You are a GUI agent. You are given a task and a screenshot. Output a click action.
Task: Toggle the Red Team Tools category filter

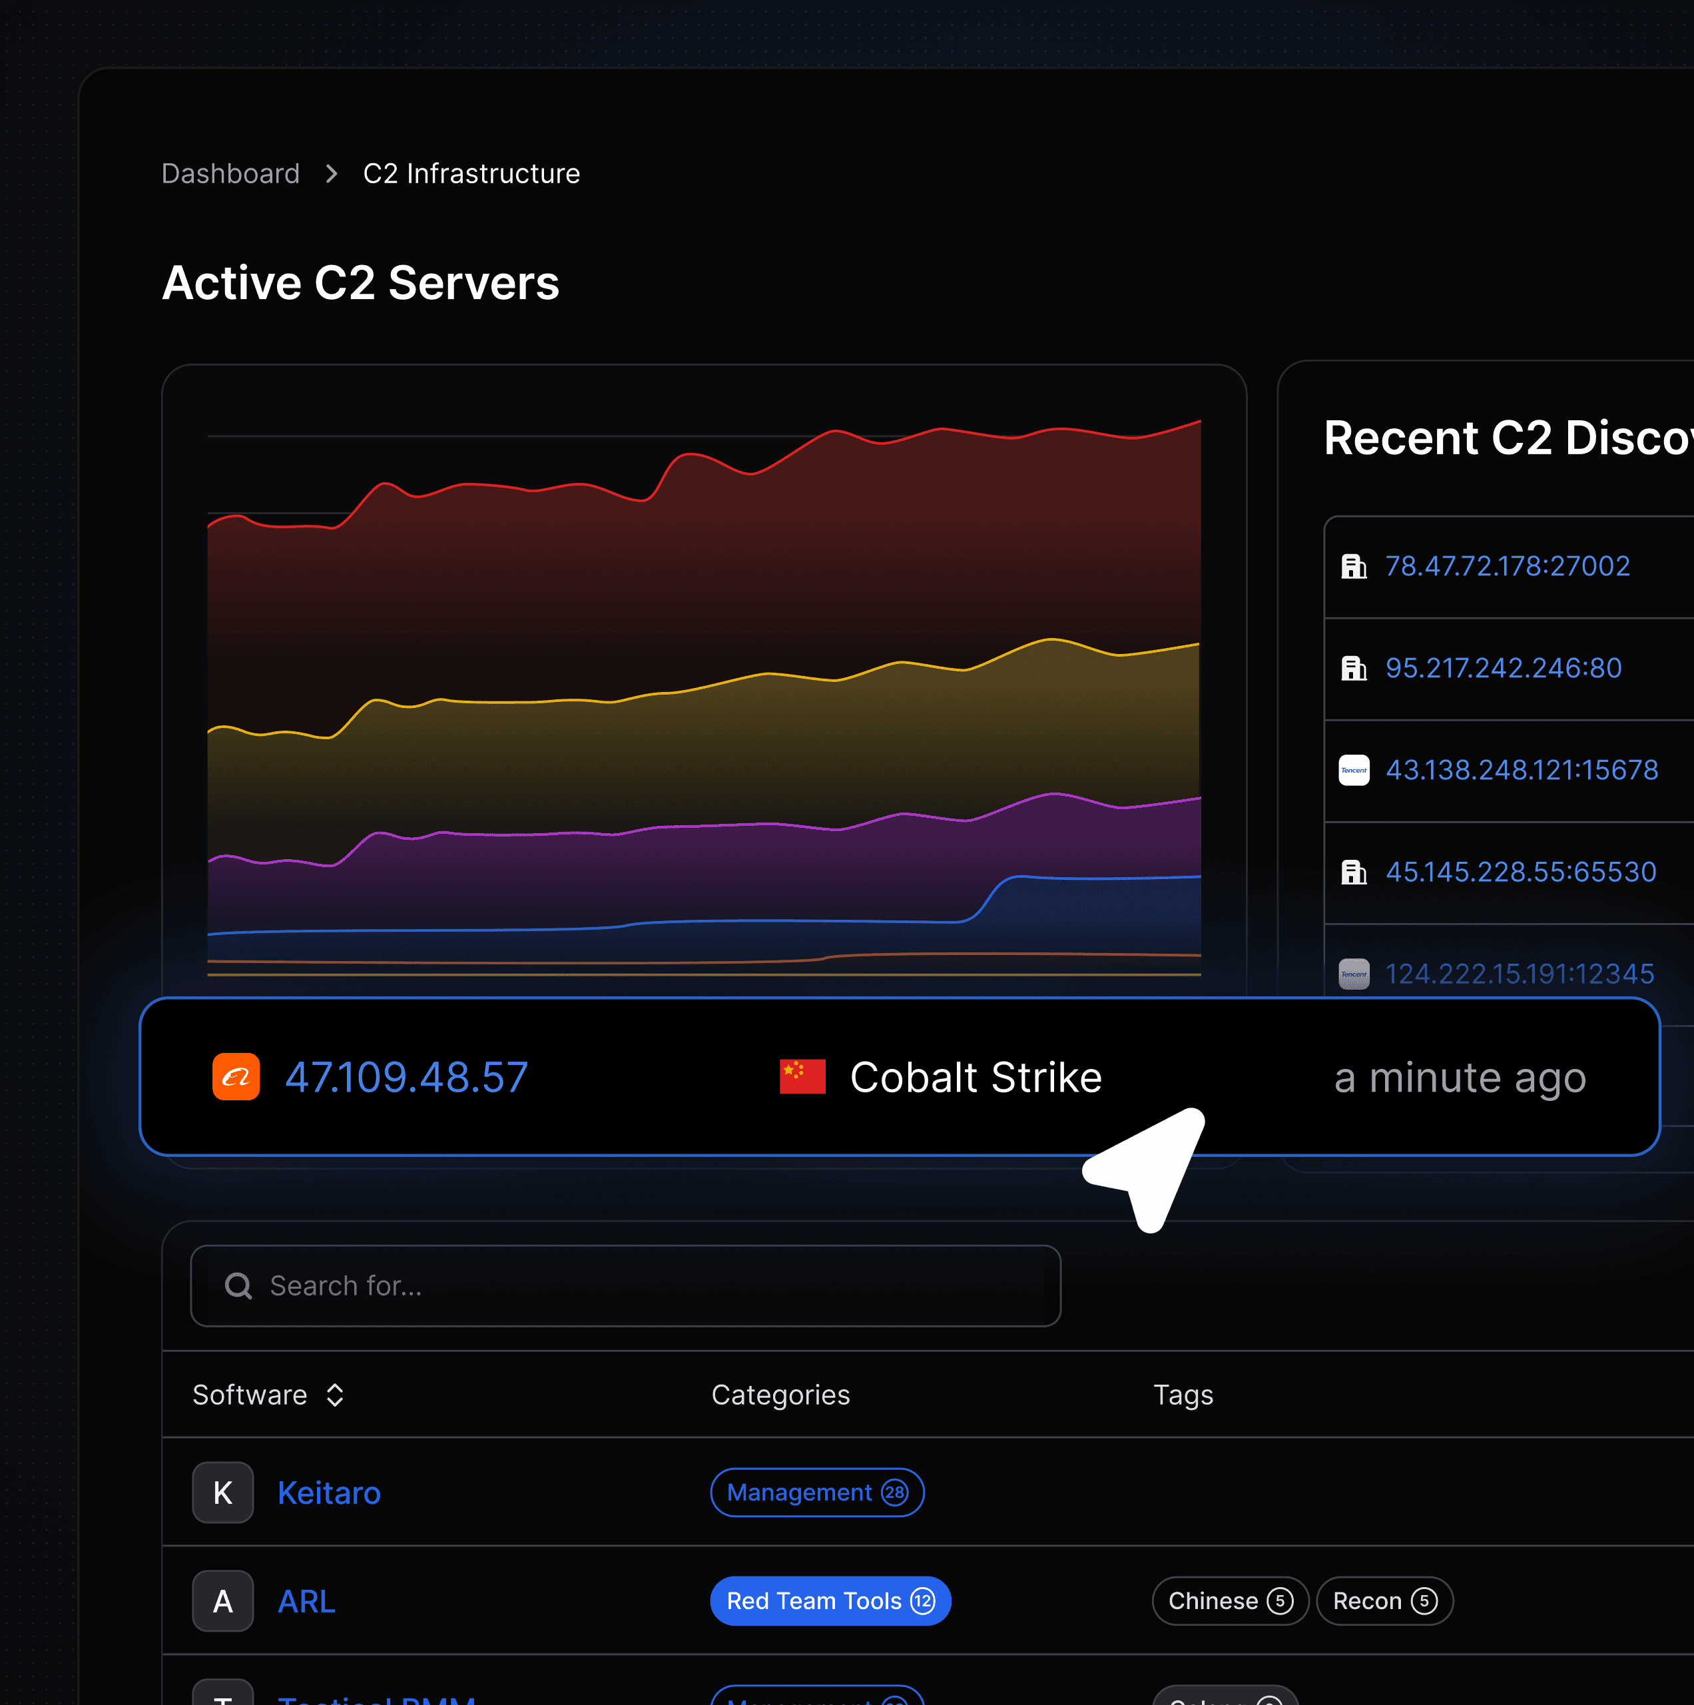830,1601
